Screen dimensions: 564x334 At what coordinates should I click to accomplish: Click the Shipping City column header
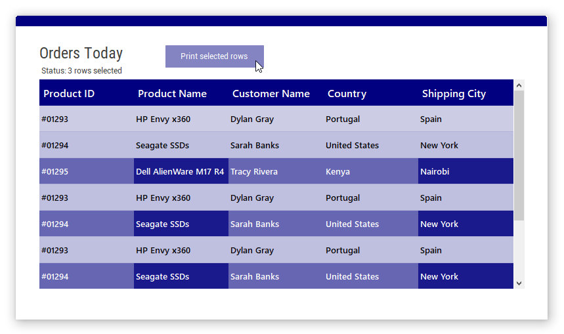coord(454,93)
